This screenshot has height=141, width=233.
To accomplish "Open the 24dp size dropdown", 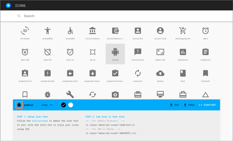I will [47, 105].
